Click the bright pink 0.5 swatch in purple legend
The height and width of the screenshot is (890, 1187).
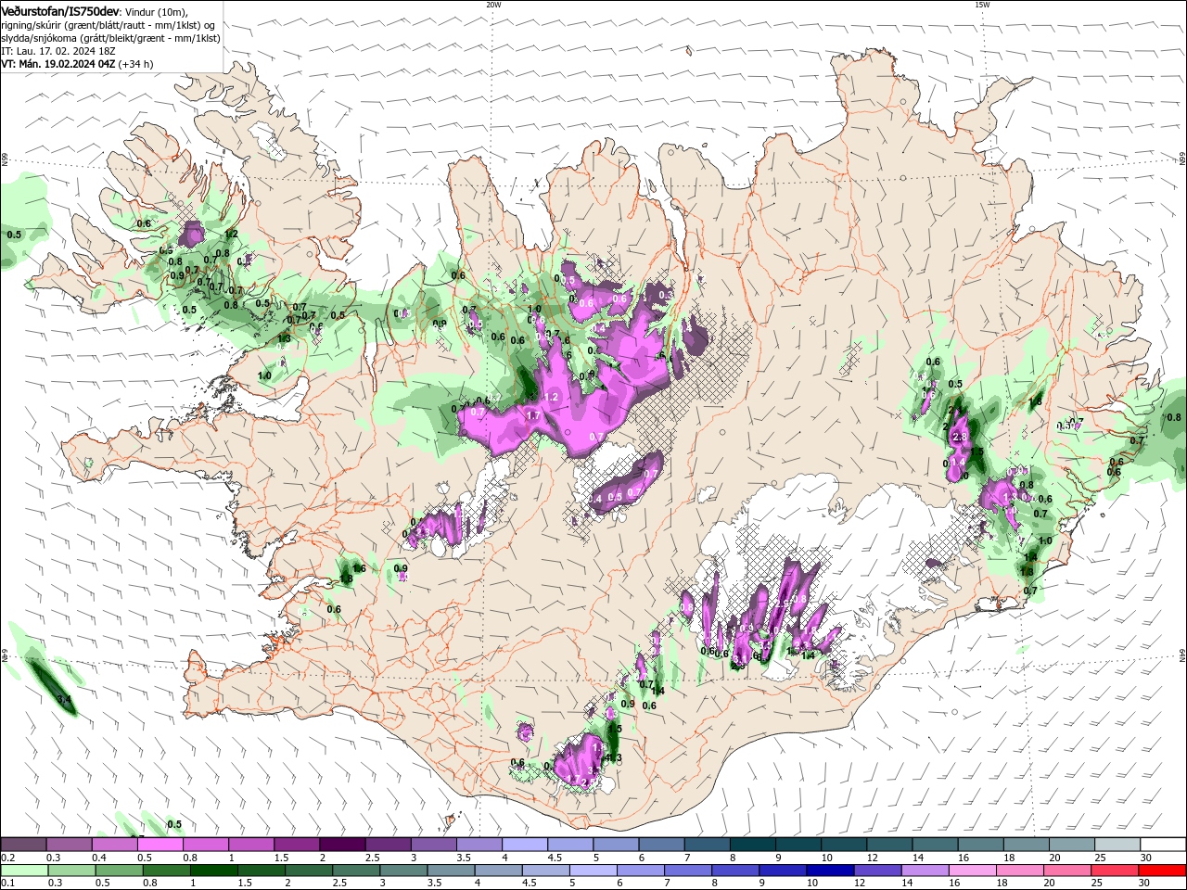point(160,845)
